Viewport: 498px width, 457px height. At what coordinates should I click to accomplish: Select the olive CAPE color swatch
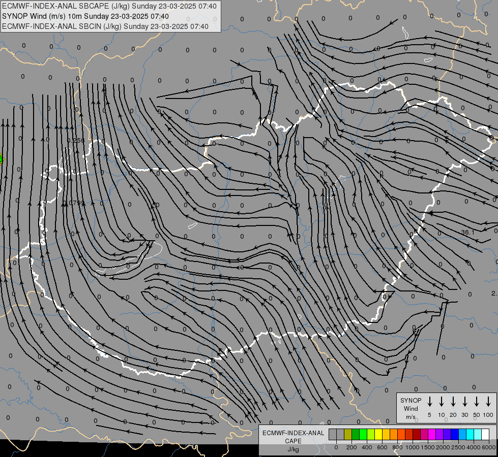(x=348, y=434)
